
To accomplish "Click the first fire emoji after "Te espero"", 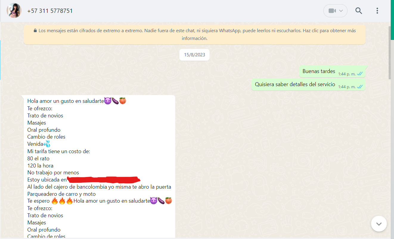I will pos(55,201).
